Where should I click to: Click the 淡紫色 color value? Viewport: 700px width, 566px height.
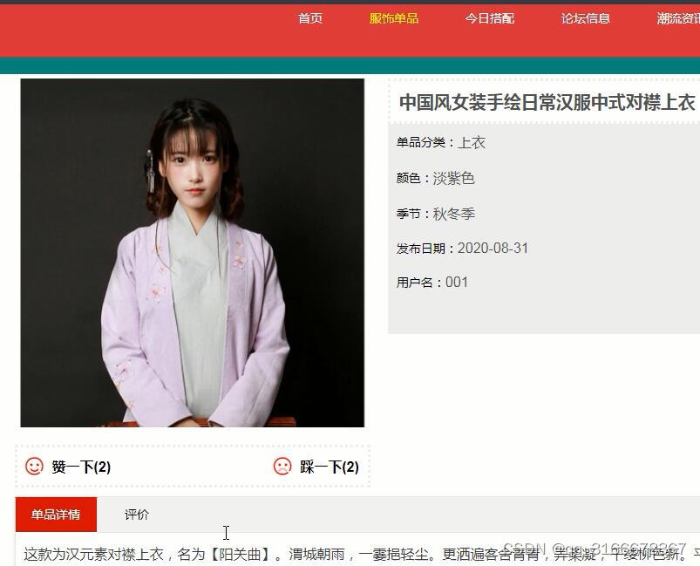[x=453, y=178]
